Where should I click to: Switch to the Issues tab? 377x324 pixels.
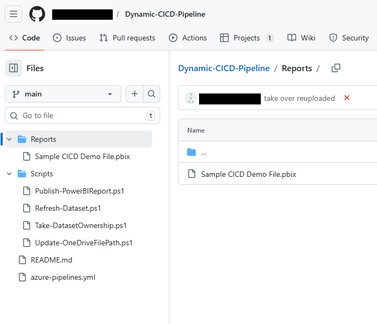70,38
